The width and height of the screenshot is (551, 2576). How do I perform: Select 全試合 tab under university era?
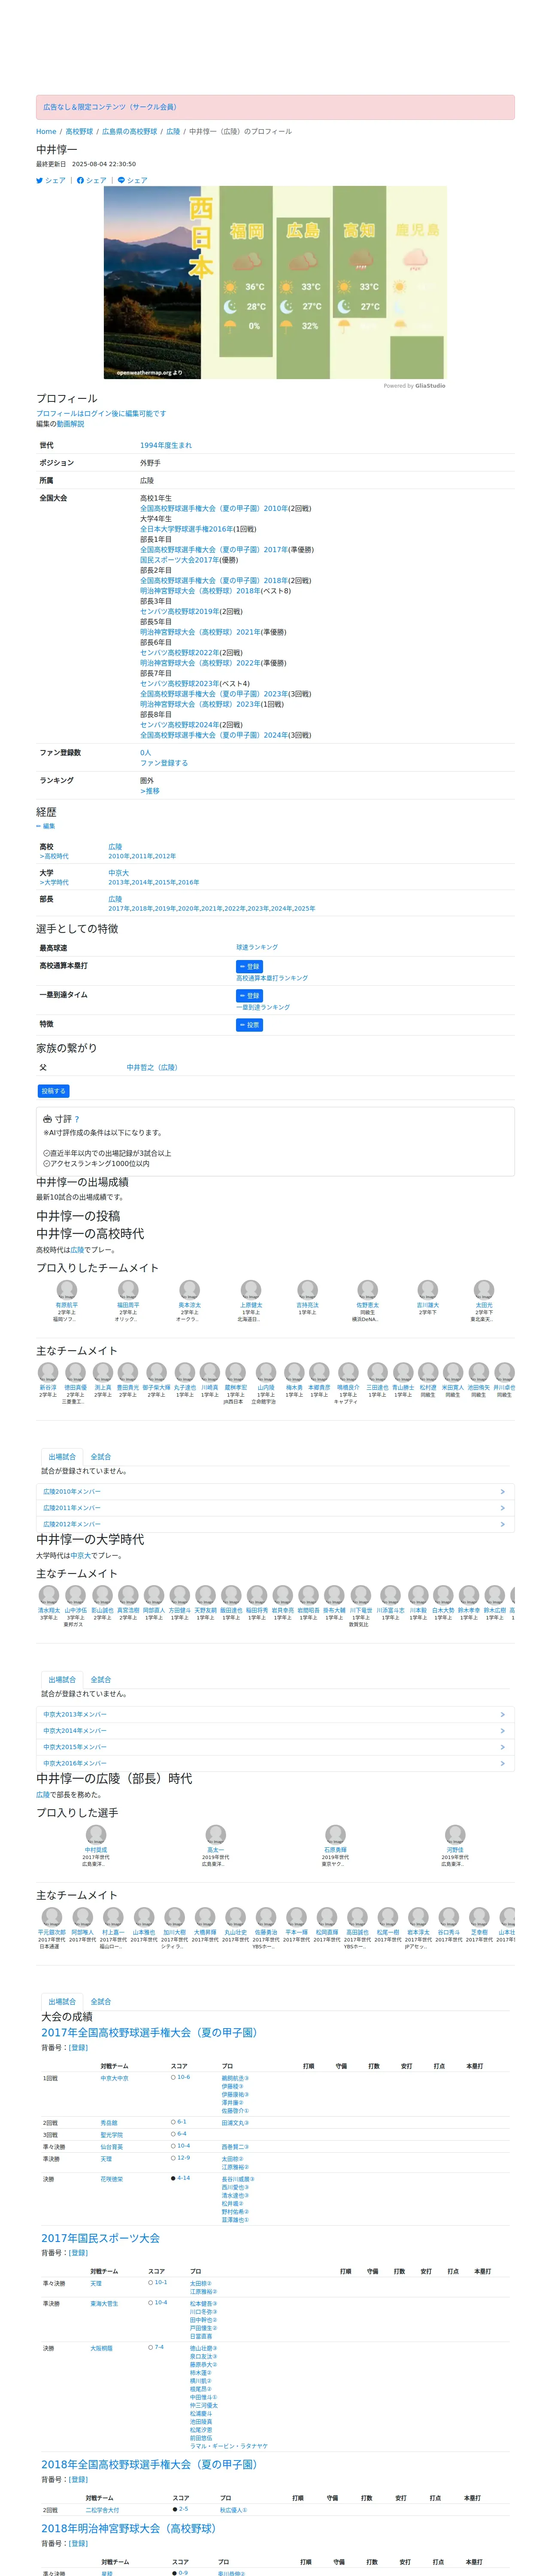click(x=101, y=1680)
